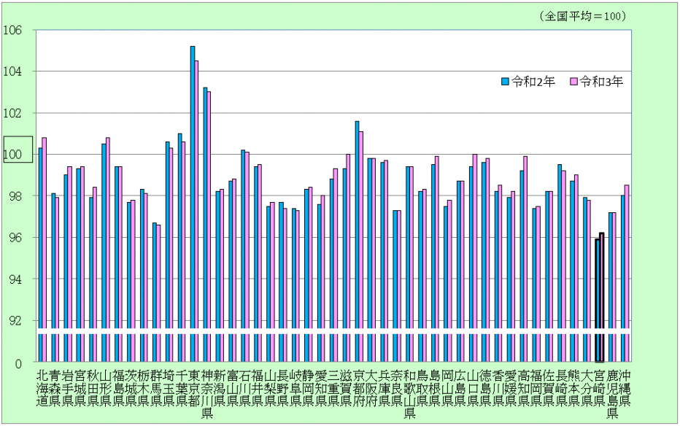Click the pink 令和3年 legend swatch

[x=573, y=82]
